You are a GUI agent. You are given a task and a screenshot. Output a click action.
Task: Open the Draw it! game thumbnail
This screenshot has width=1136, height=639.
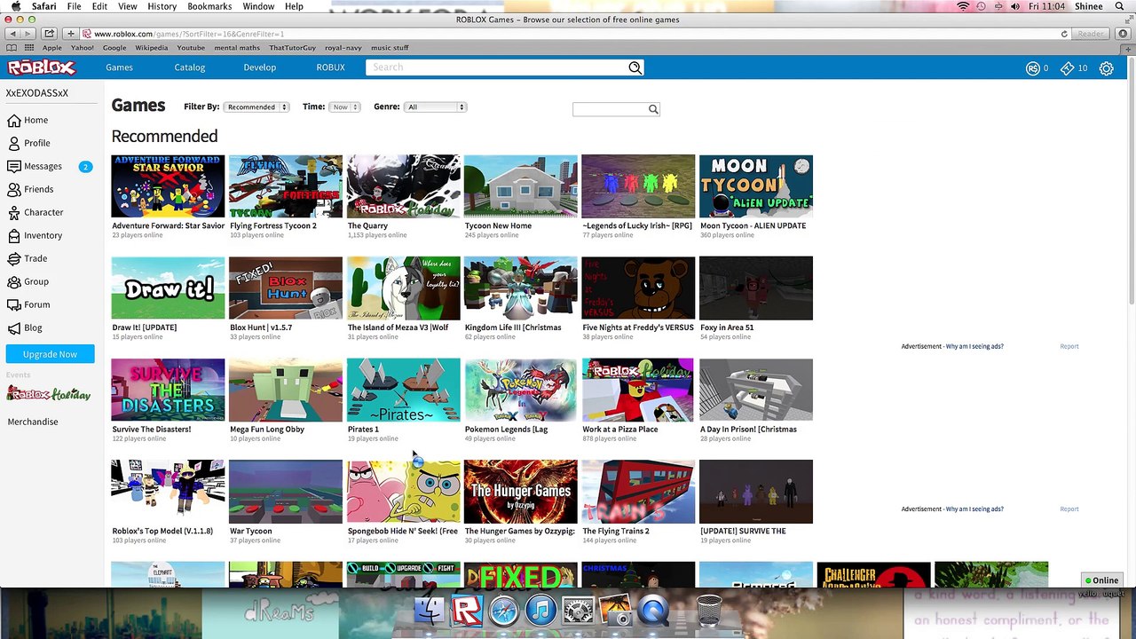(x=168, y=288)
